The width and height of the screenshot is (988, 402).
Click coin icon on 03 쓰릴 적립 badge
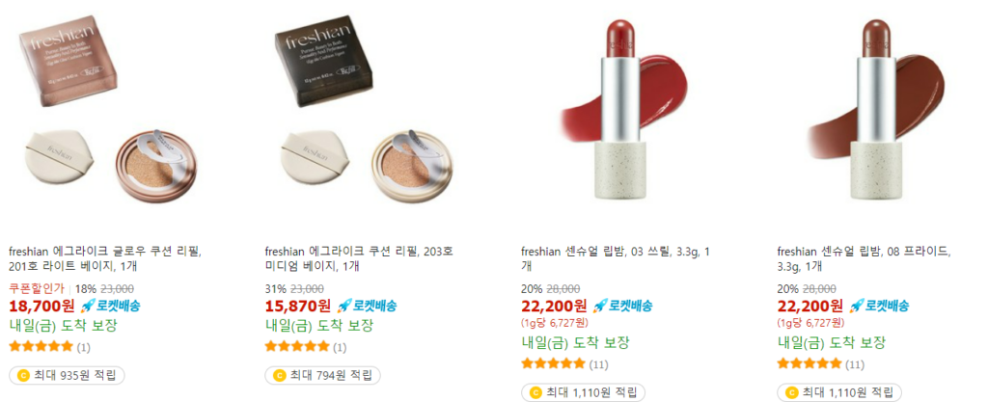click(x=535, y=392)
